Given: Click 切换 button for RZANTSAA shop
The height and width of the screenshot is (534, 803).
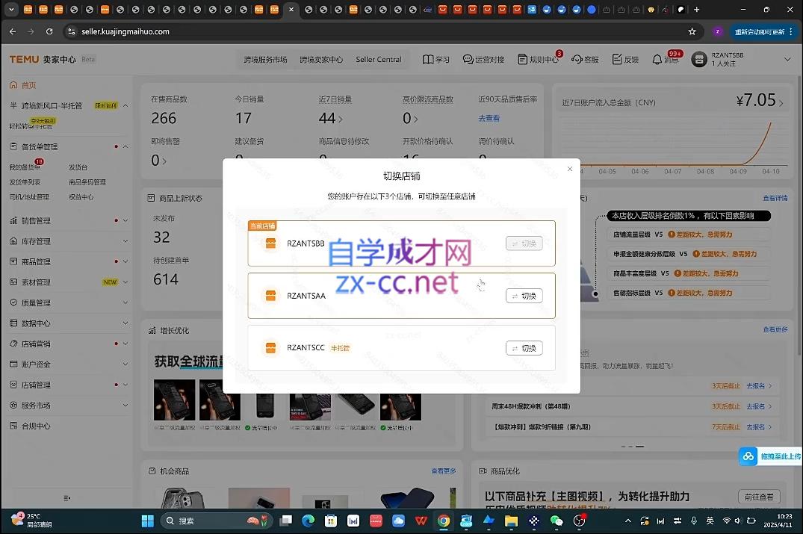Looking at the screenshot, I should [524, 296].
